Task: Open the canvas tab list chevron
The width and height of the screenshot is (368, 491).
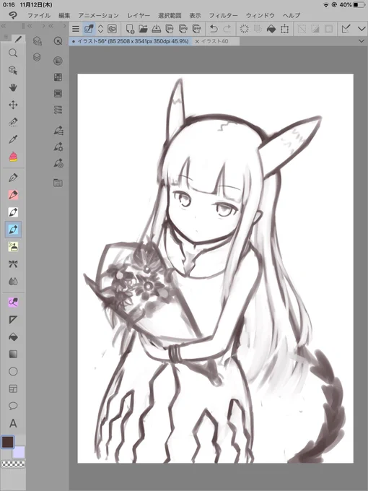Action: 362,41
